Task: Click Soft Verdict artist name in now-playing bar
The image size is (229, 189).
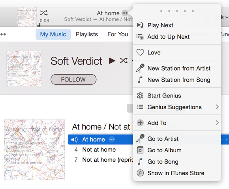Action: [78, 19]
